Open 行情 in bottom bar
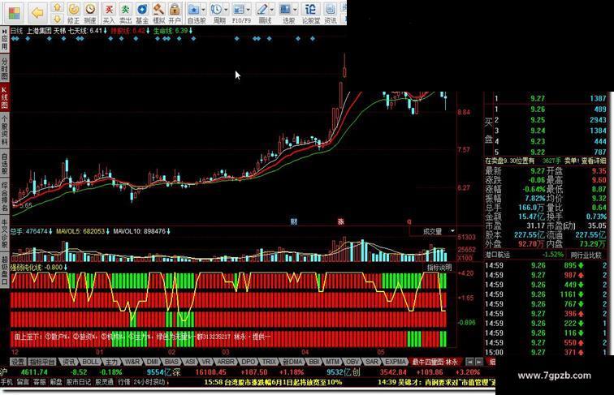 (x=123, y=382)
